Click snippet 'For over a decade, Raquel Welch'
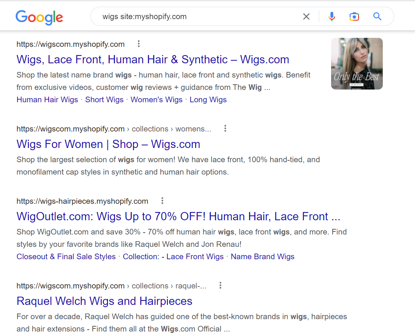Viewport: 415px width, 333px height. [x=182, y=323]
